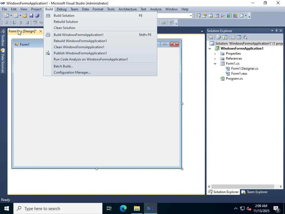Select Publish WindowsFormsApplication1 menu entry
Screen dimensions: 285x214
[100, 53]
